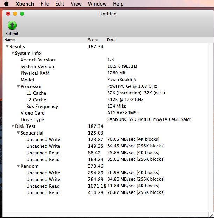Screen dimensions: 214x218
Task: Select the Video Card row
Action: [x=105, y=113]
